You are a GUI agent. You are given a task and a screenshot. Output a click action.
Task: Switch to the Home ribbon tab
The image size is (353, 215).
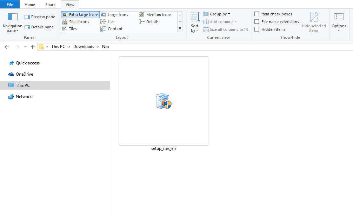coord(30,5)
